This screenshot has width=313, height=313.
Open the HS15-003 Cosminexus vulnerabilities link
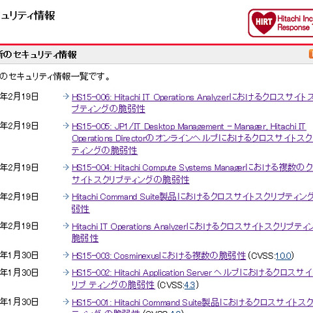[158, 256]
